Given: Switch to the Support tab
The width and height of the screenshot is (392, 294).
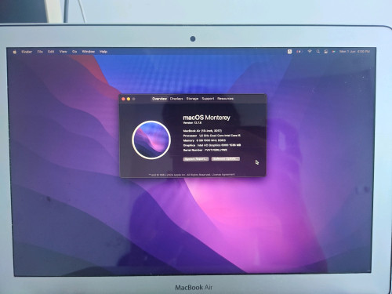Looking at the screenshot, I should point(208,99).
